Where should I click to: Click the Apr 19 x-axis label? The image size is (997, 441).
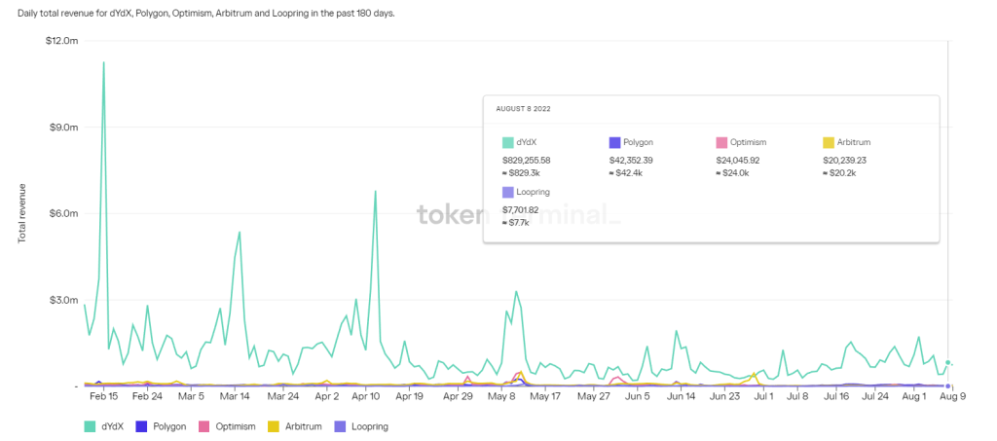click(x=410, y=396)
